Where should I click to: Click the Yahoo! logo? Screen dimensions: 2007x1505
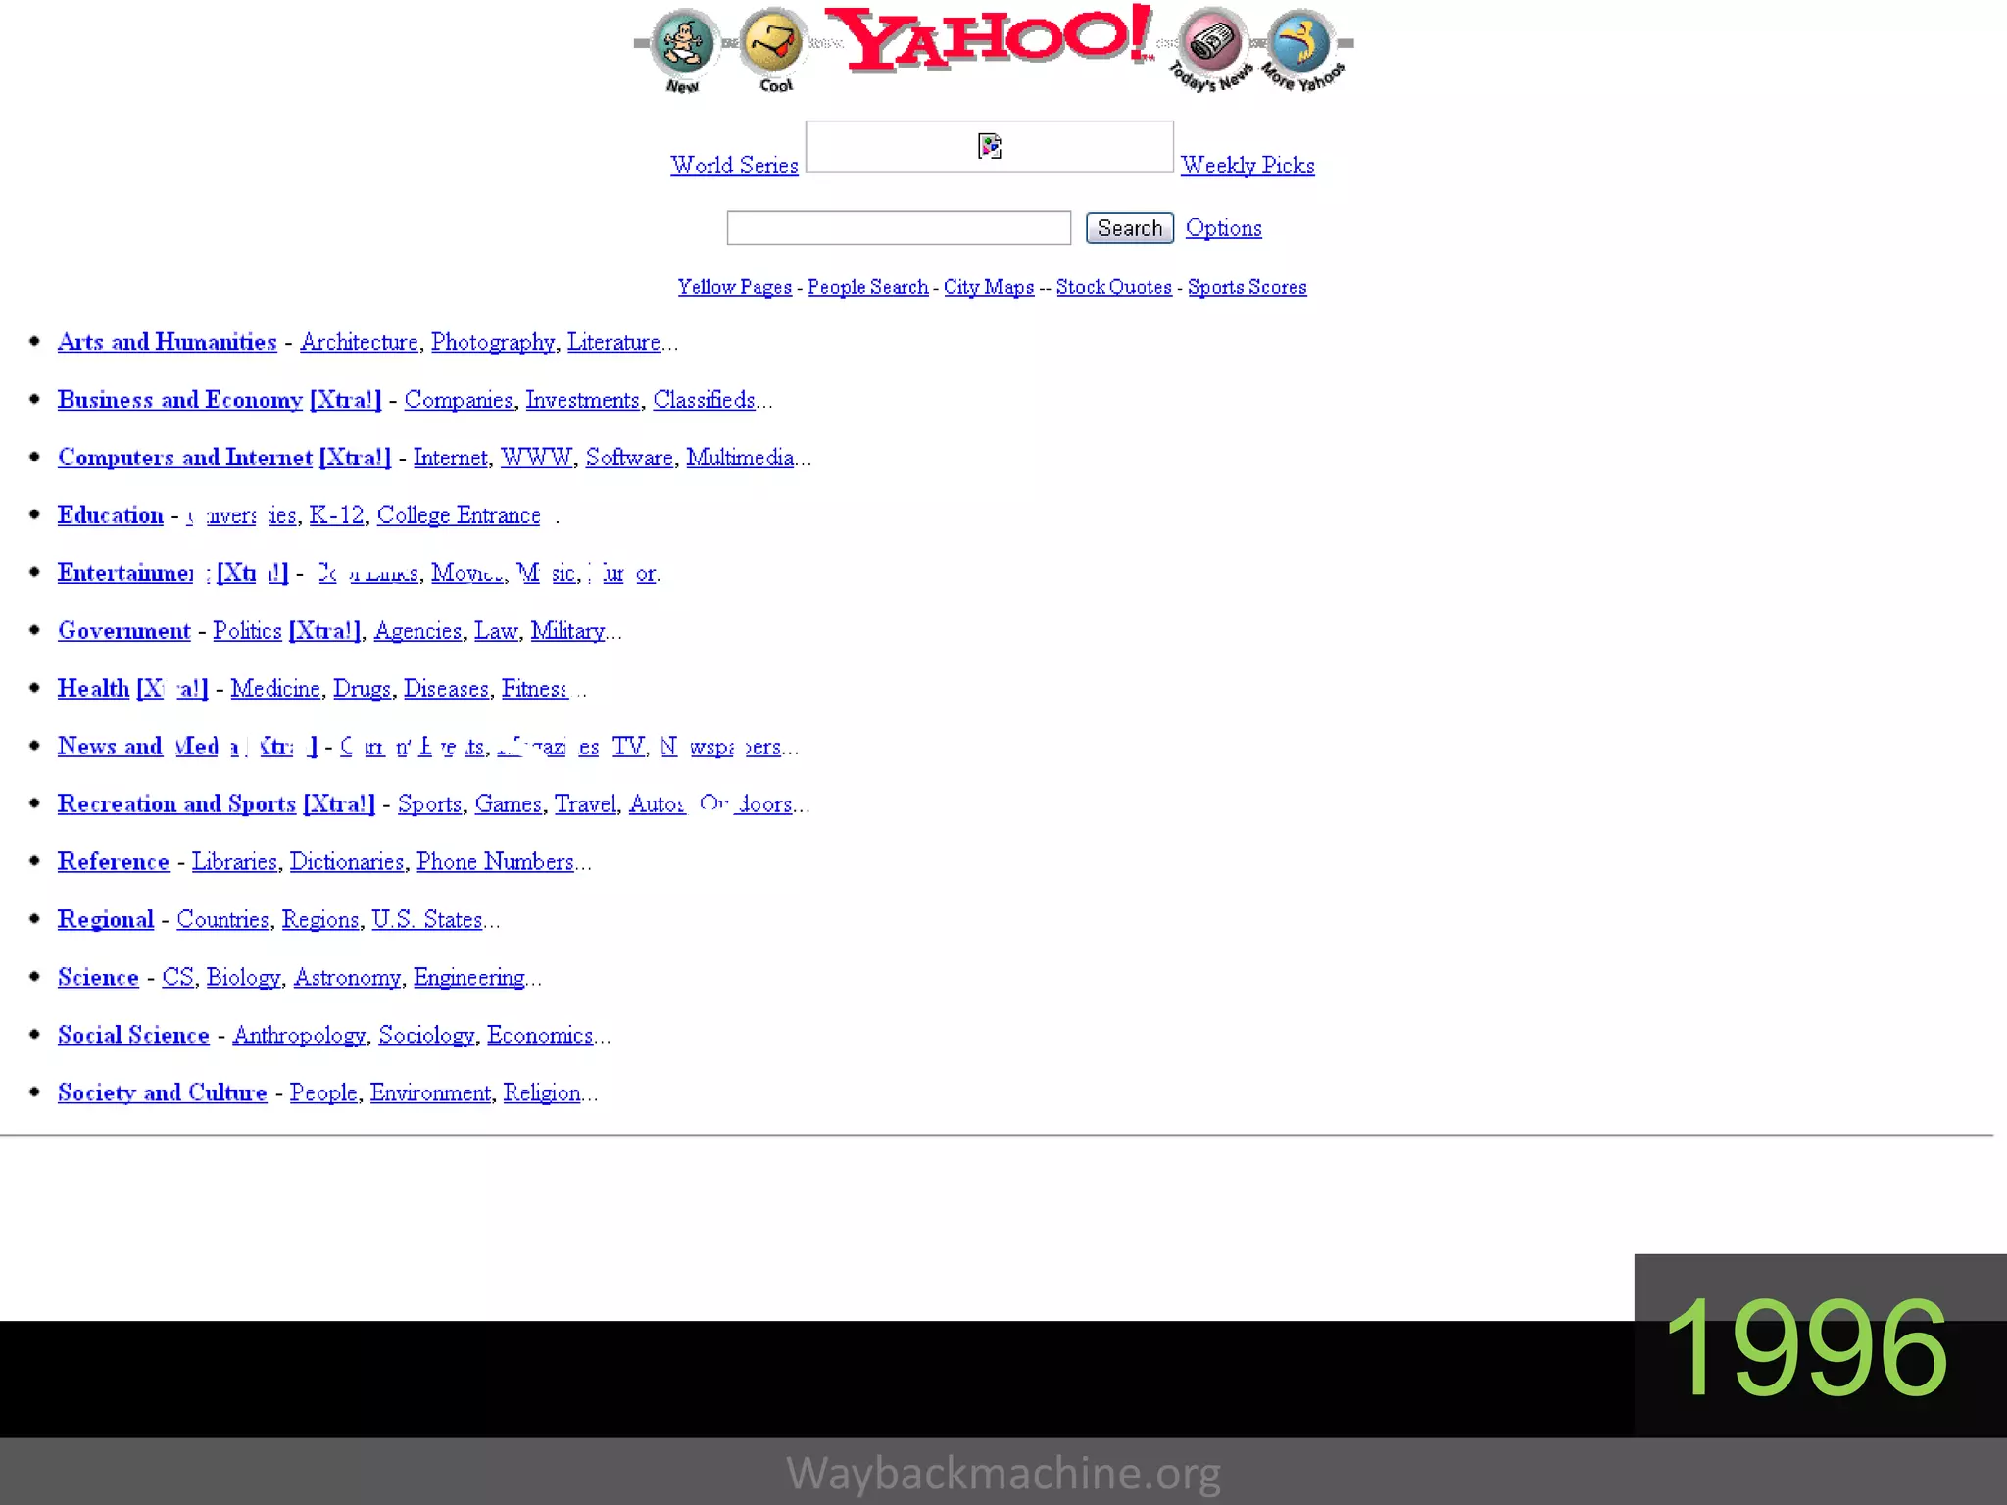point(990,39)
